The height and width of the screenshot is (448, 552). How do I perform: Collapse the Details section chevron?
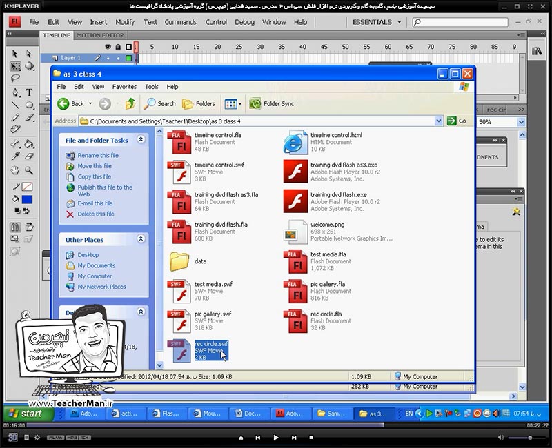coord(141,312)
